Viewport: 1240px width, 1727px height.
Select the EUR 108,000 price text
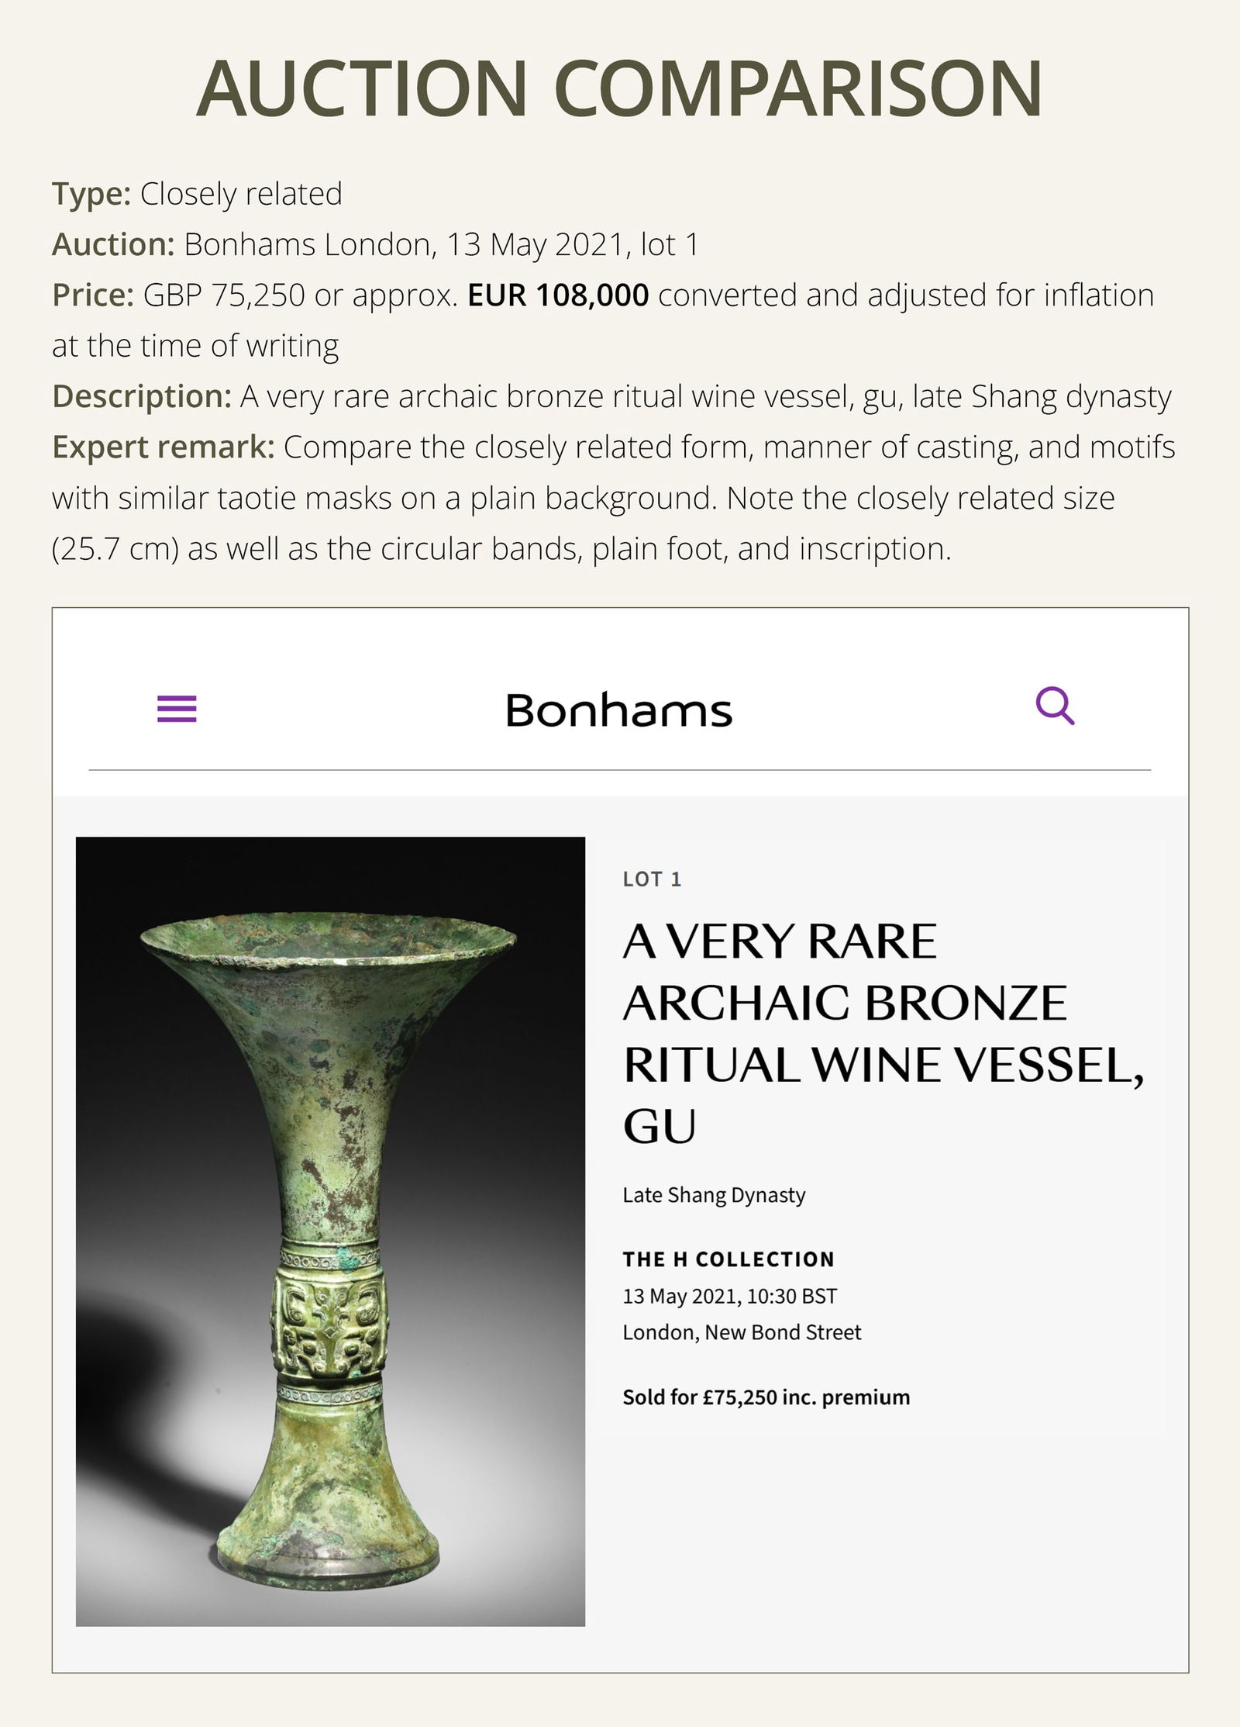pyautogui.click(x=556, y=295)
